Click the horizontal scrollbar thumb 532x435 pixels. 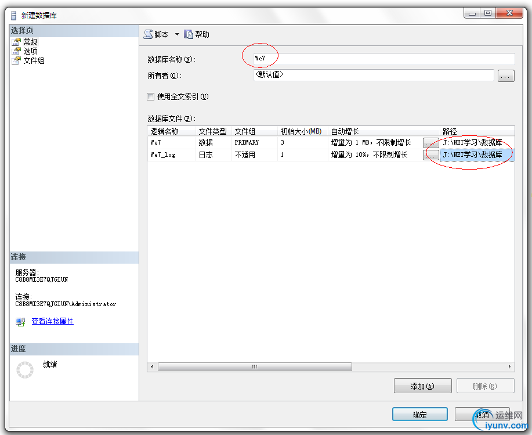(255, 366)
